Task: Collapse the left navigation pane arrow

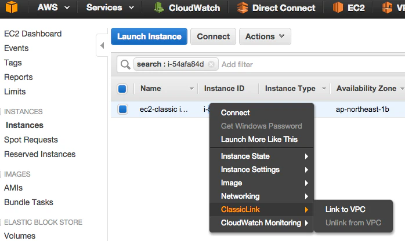Action: point(102,46)
